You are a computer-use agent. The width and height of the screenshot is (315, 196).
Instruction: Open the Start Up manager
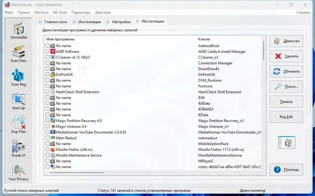point(19,101)
